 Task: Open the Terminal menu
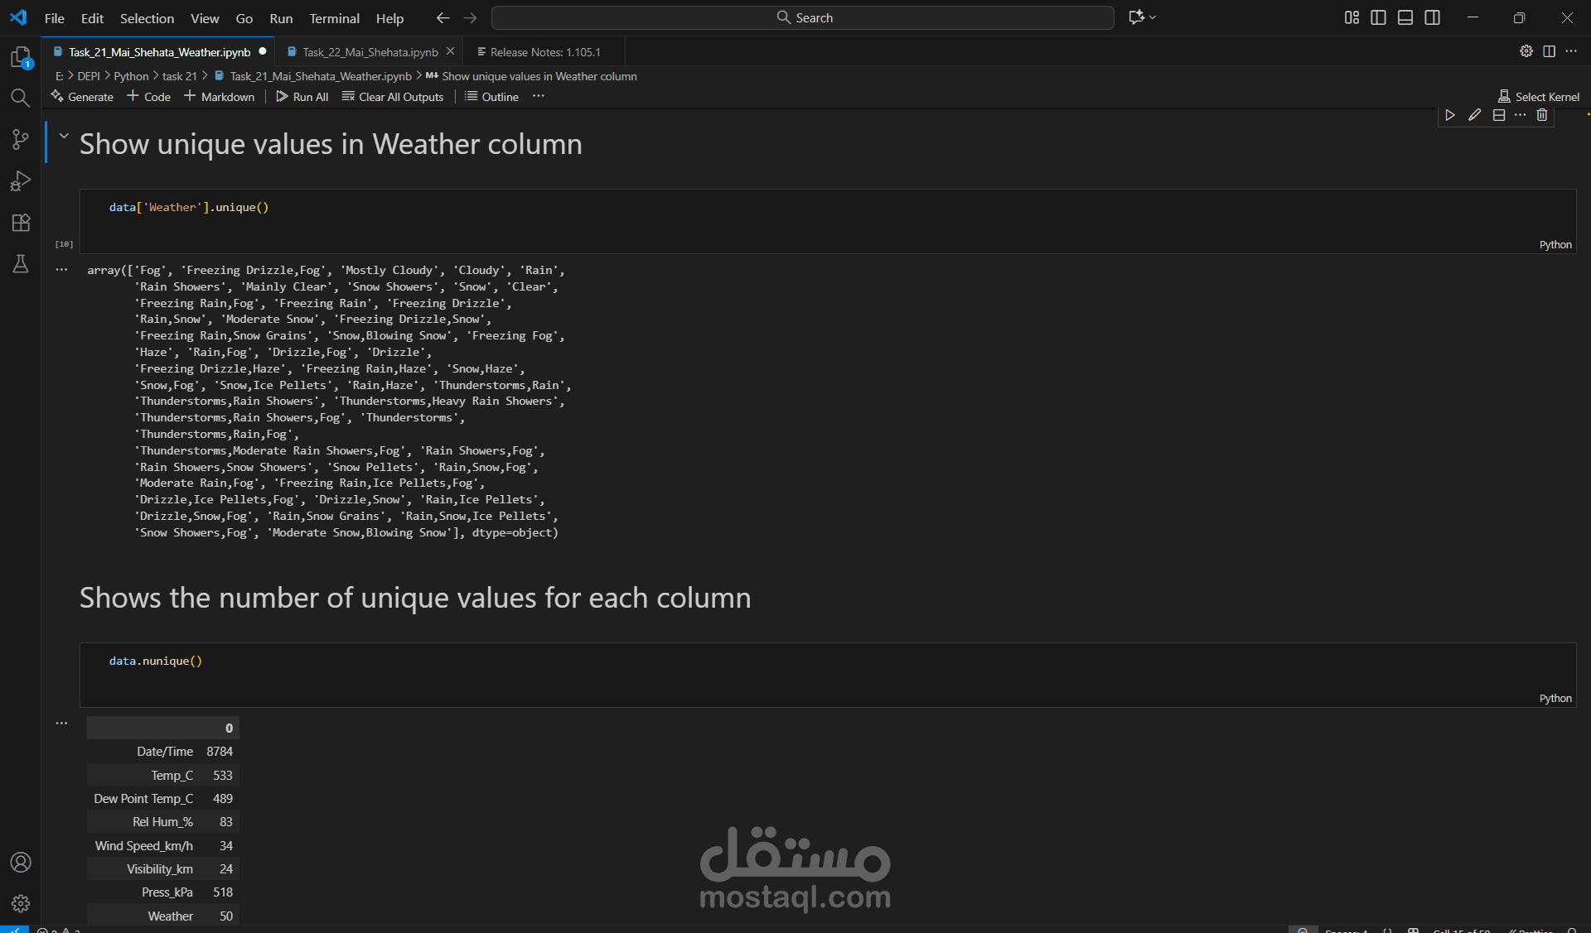334,18
